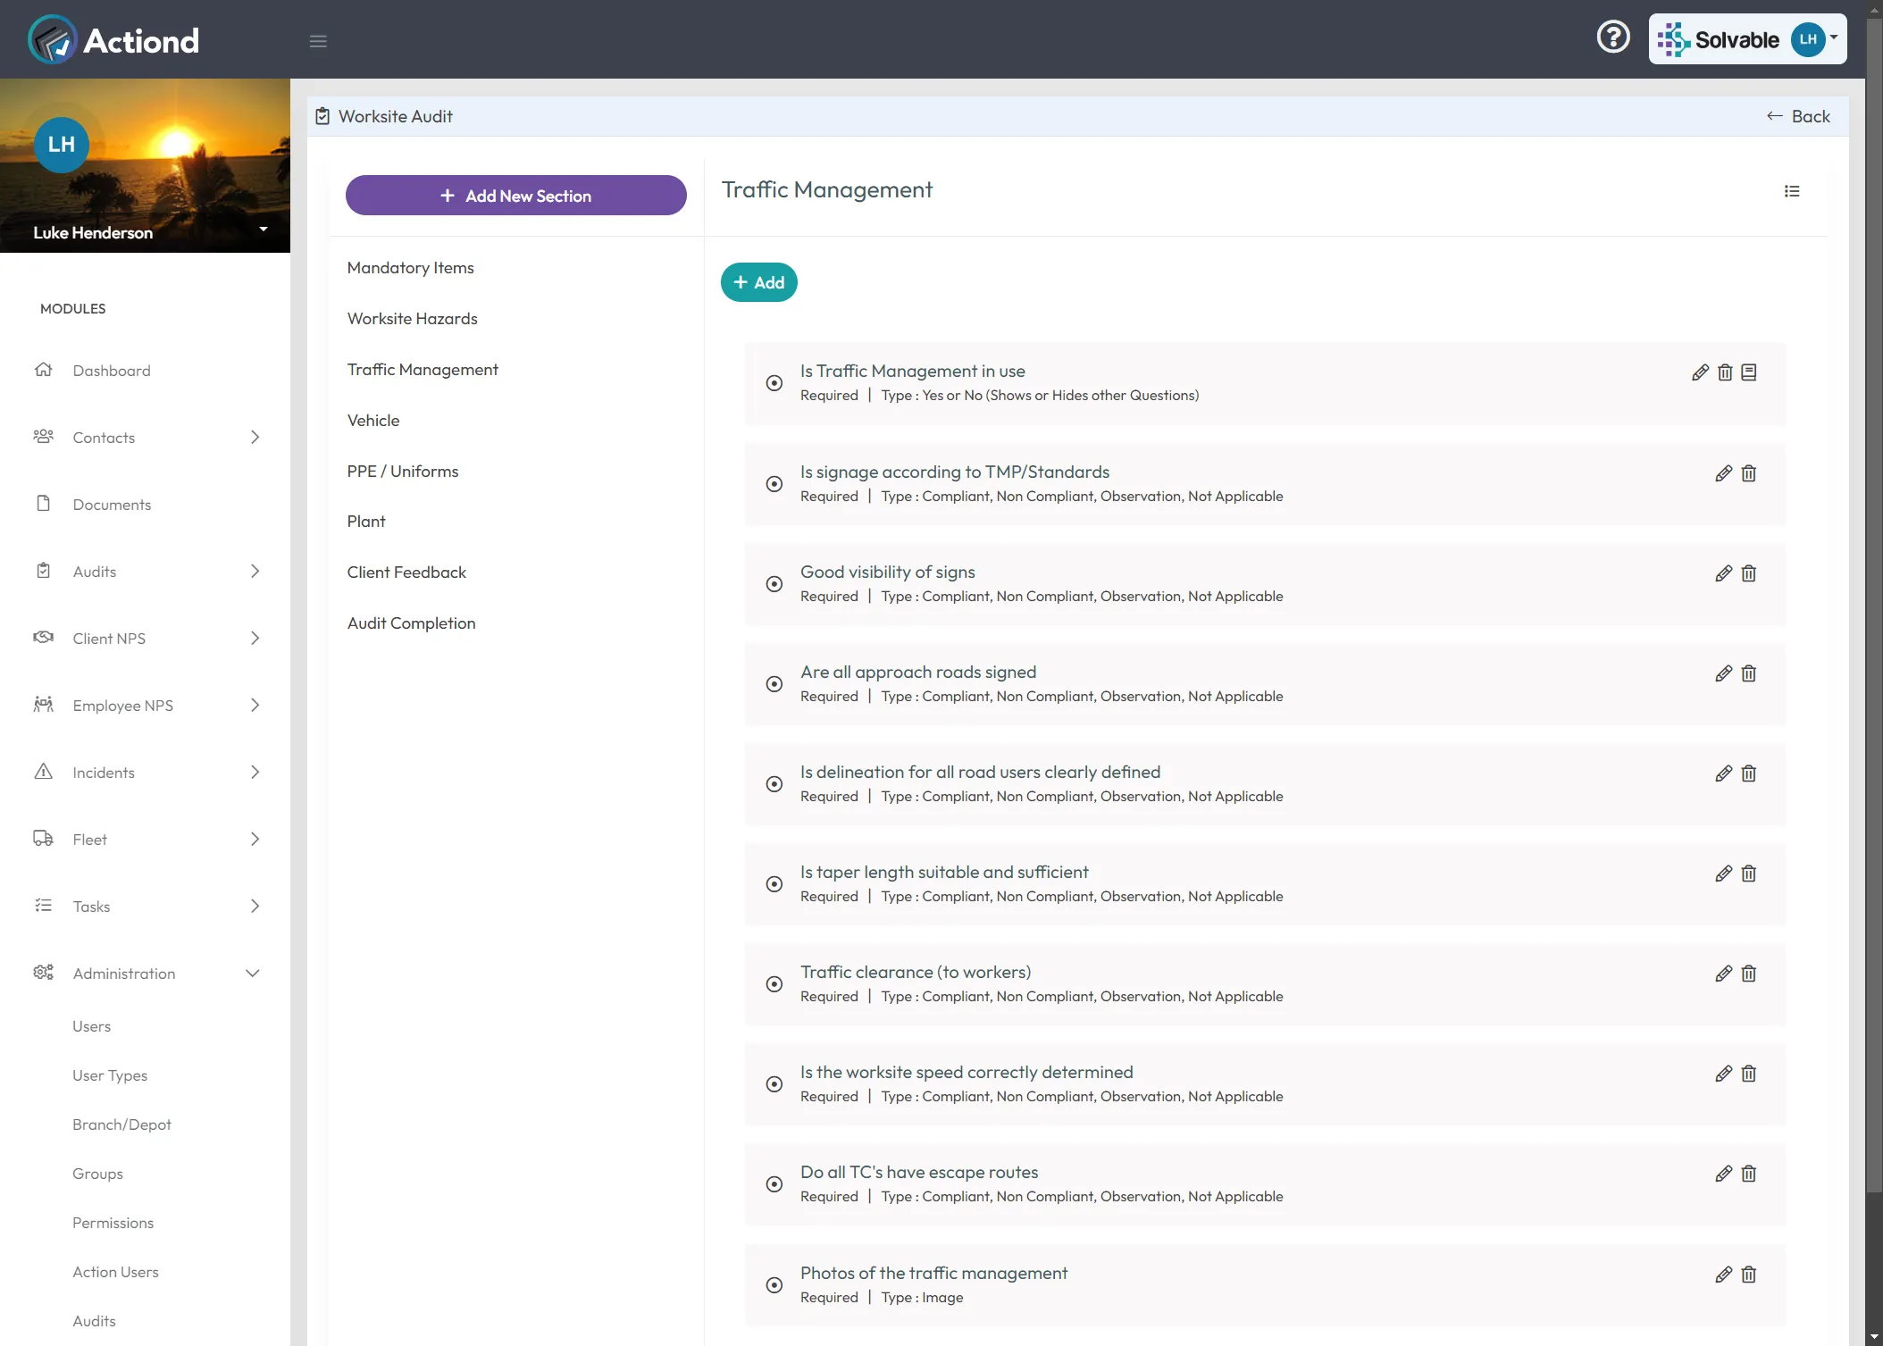
Task: Click the Incidents warning triangle icon
Action: click(44, 772)
